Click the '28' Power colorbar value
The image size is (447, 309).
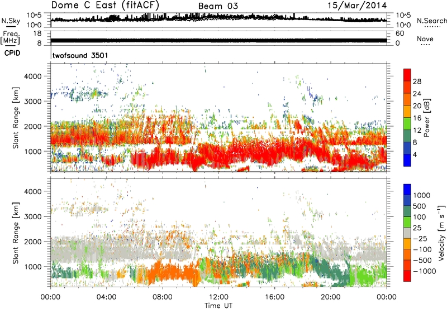(x=417, y=81)
